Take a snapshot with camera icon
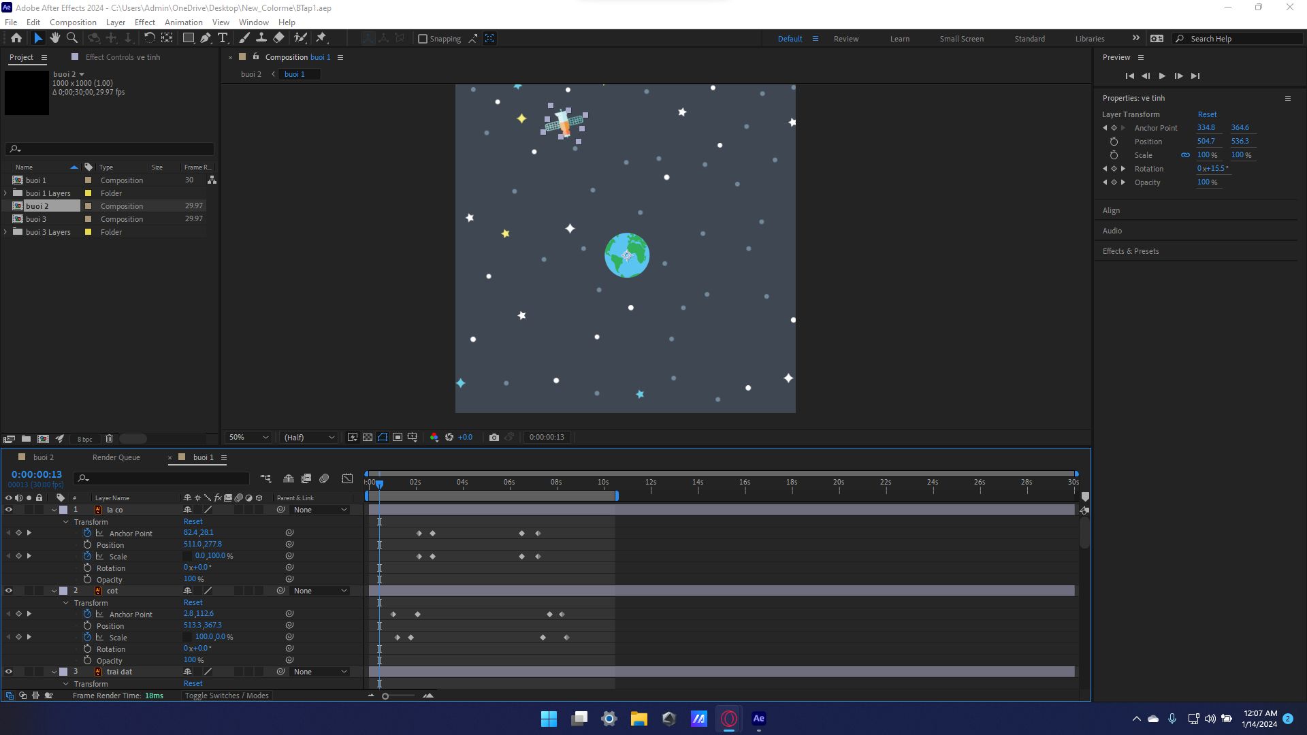1307x735 pixels. (494, 437)
